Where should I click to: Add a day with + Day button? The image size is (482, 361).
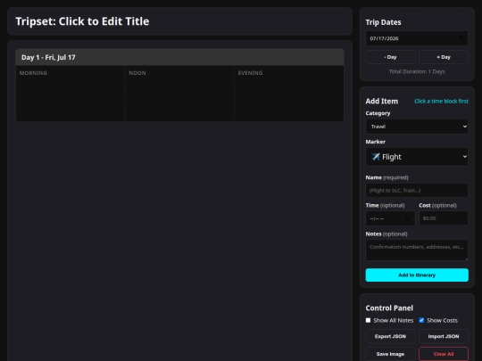(444, 57)
